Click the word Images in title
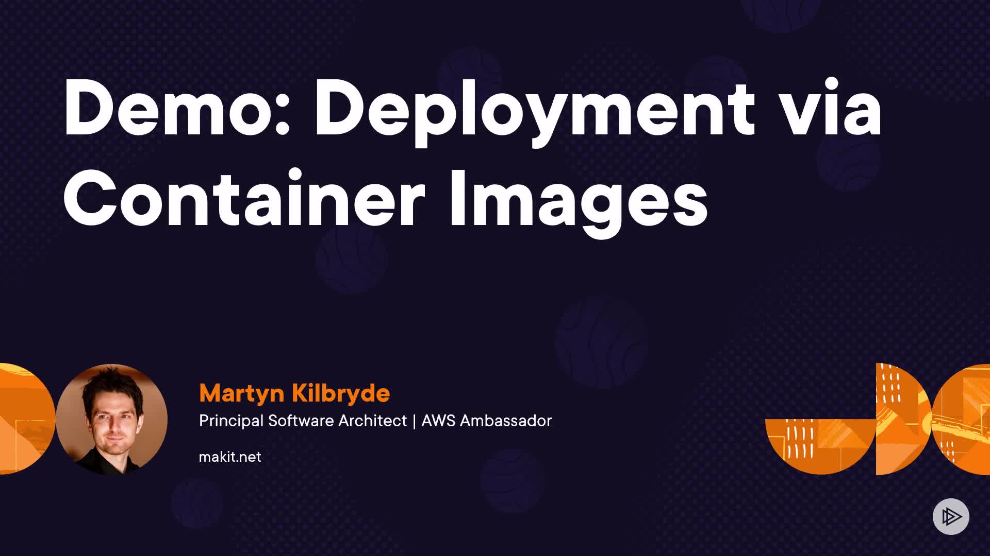Image resolution: width=990 pixels, height=556 pixels. click(579, 201)
